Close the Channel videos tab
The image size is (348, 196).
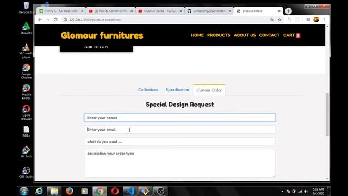[x=181, y=11]
